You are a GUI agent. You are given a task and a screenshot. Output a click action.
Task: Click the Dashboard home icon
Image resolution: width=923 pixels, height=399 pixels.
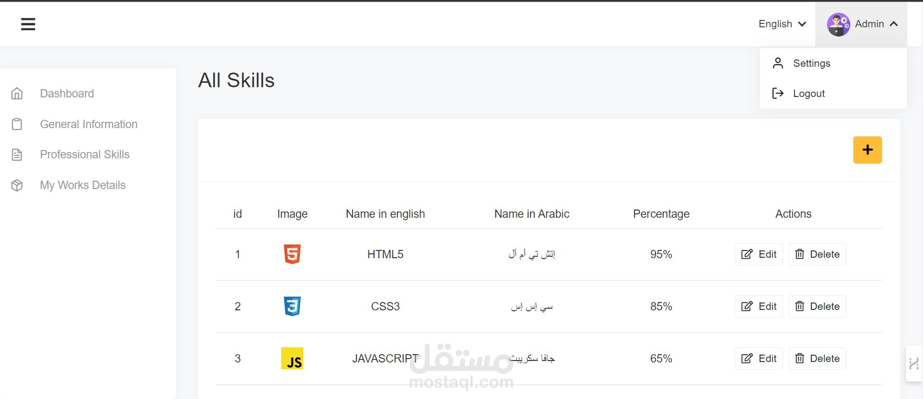pyautogui.click(x=17, y=94)
